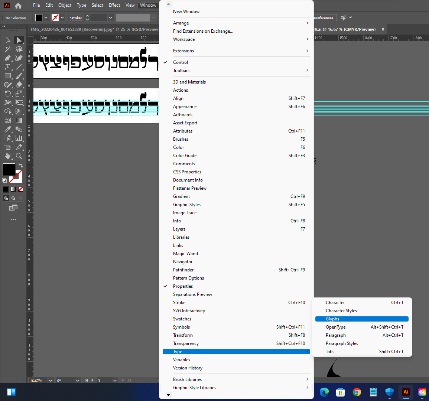The height and width of the screenshot is (401, 429).
Task: Switch paint mode to Color
Action: pos(6,189)
